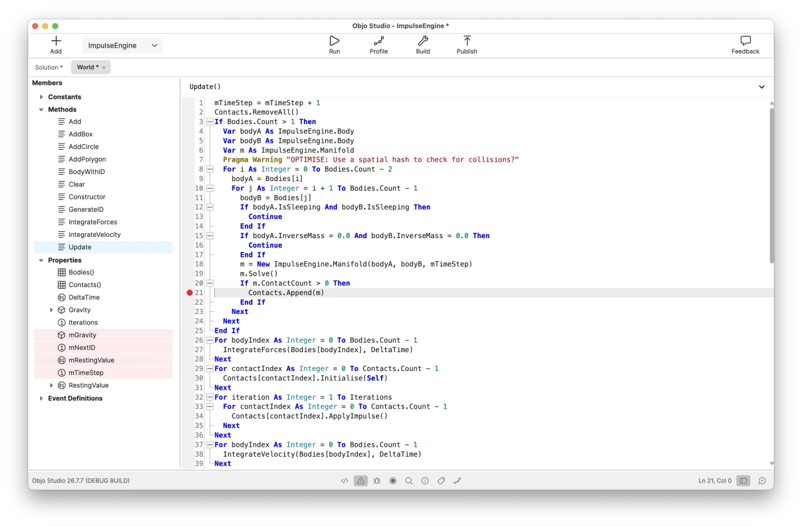Open the debugger bug icon
The height and width of the screenshot is (527, 802).
tap(377, 481)
